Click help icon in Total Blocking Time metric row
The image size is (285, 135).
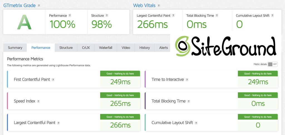[188, 101]
